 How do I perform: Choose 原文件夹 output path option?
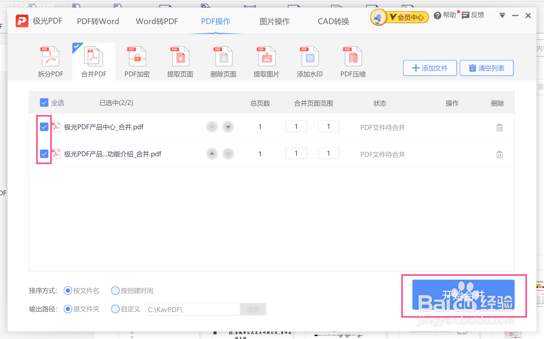click(68, 309)
